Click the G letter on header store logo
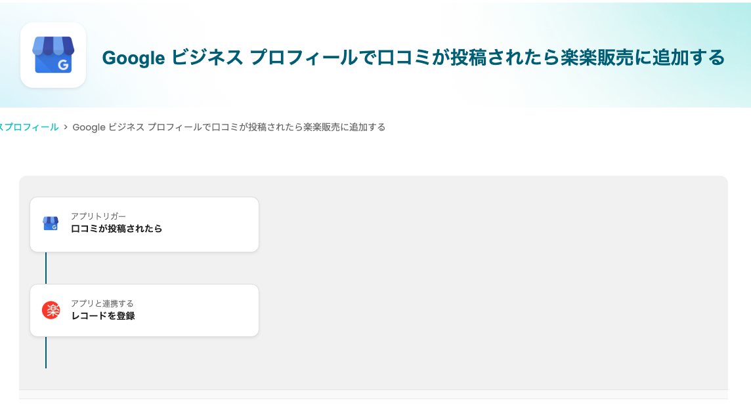 coord(63,64)
